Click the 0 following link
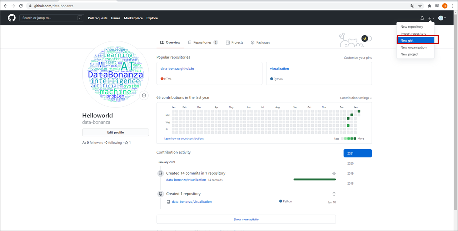The width and height of the screenshot is (458, 231). 114,143
